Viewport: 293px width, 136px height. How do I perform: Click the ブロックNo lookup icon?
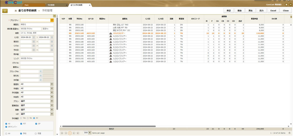tap(41, 71)
